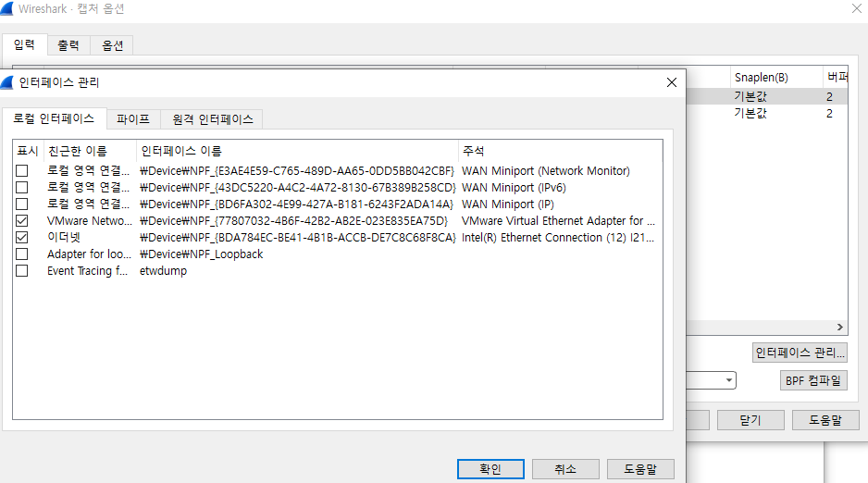
Task: Click the 인터페이스 관리... button
Action: [800, 353]
